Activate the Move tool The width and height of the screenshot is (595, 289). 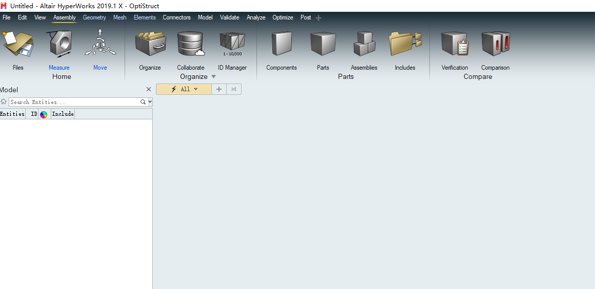100,45
